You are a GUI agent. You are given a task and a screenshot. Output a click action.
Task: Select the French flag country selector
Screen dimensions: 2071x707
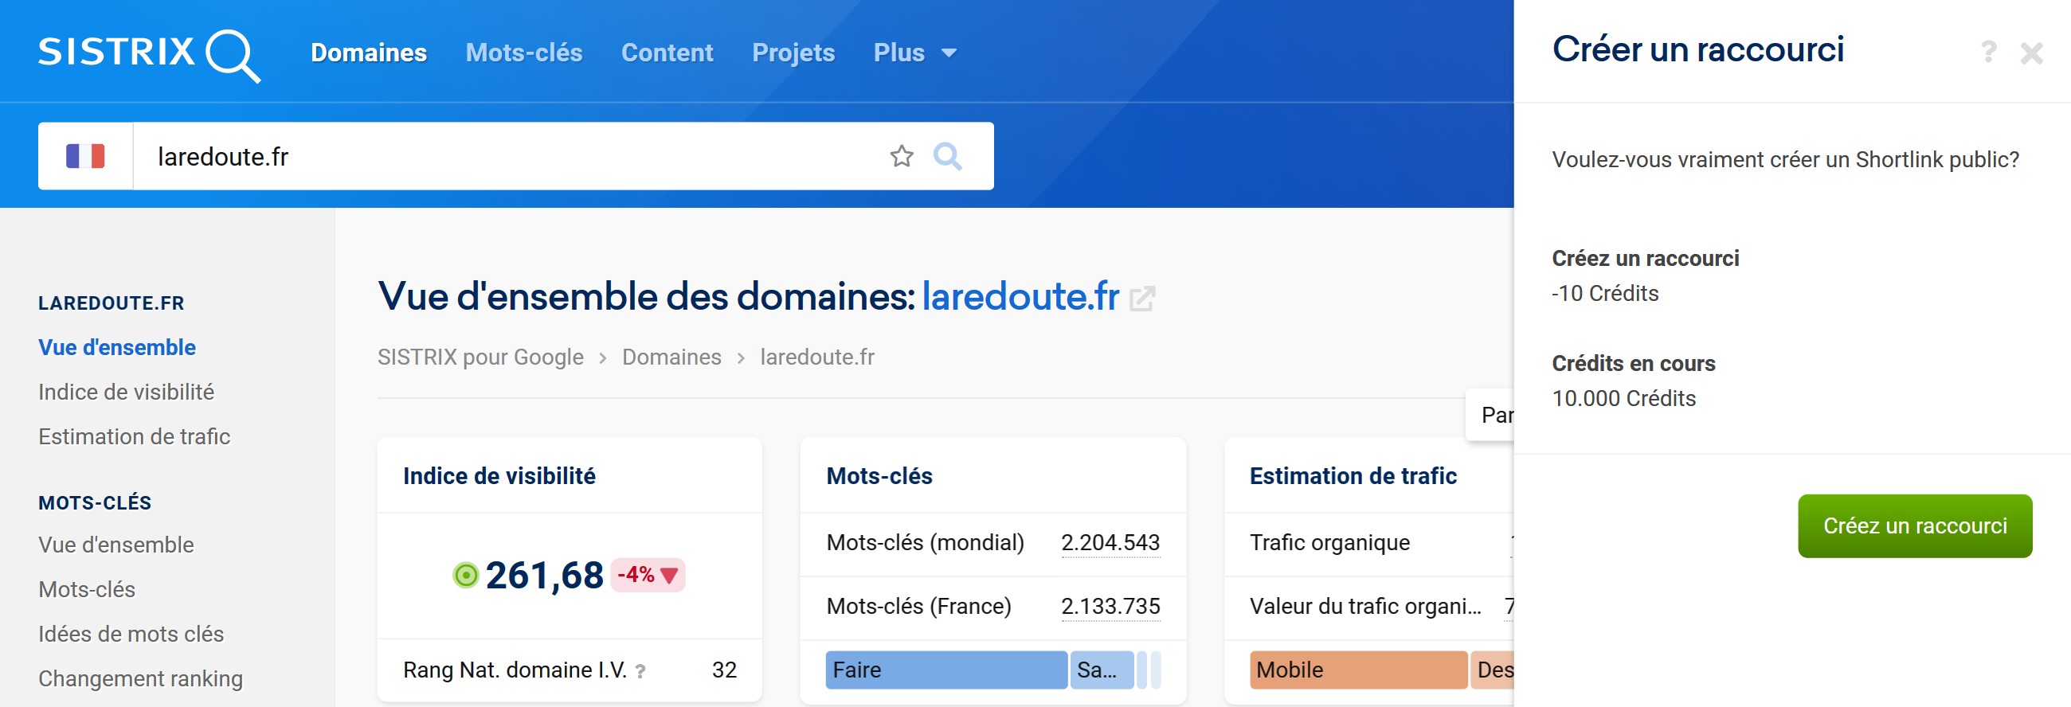click(85, 156)
